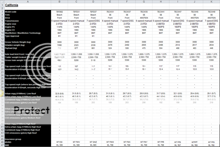220x147 pixels.
Task: Click the payload value 712
Action: [x=59, y=48]
